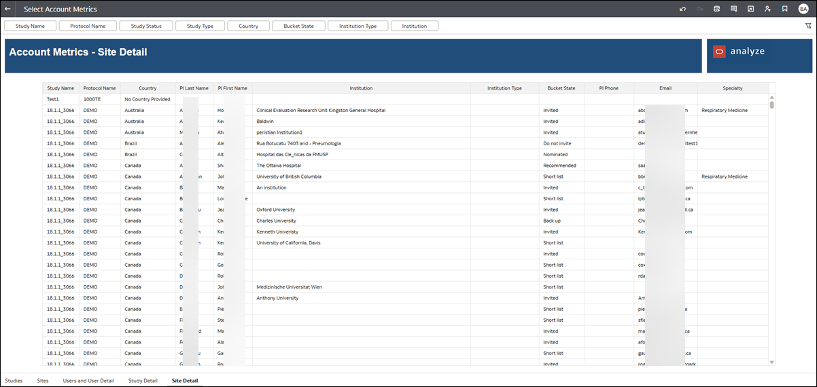This screenshot has width=817, height=387.
Task: Switch to the Sites tab
Action: 43,381
